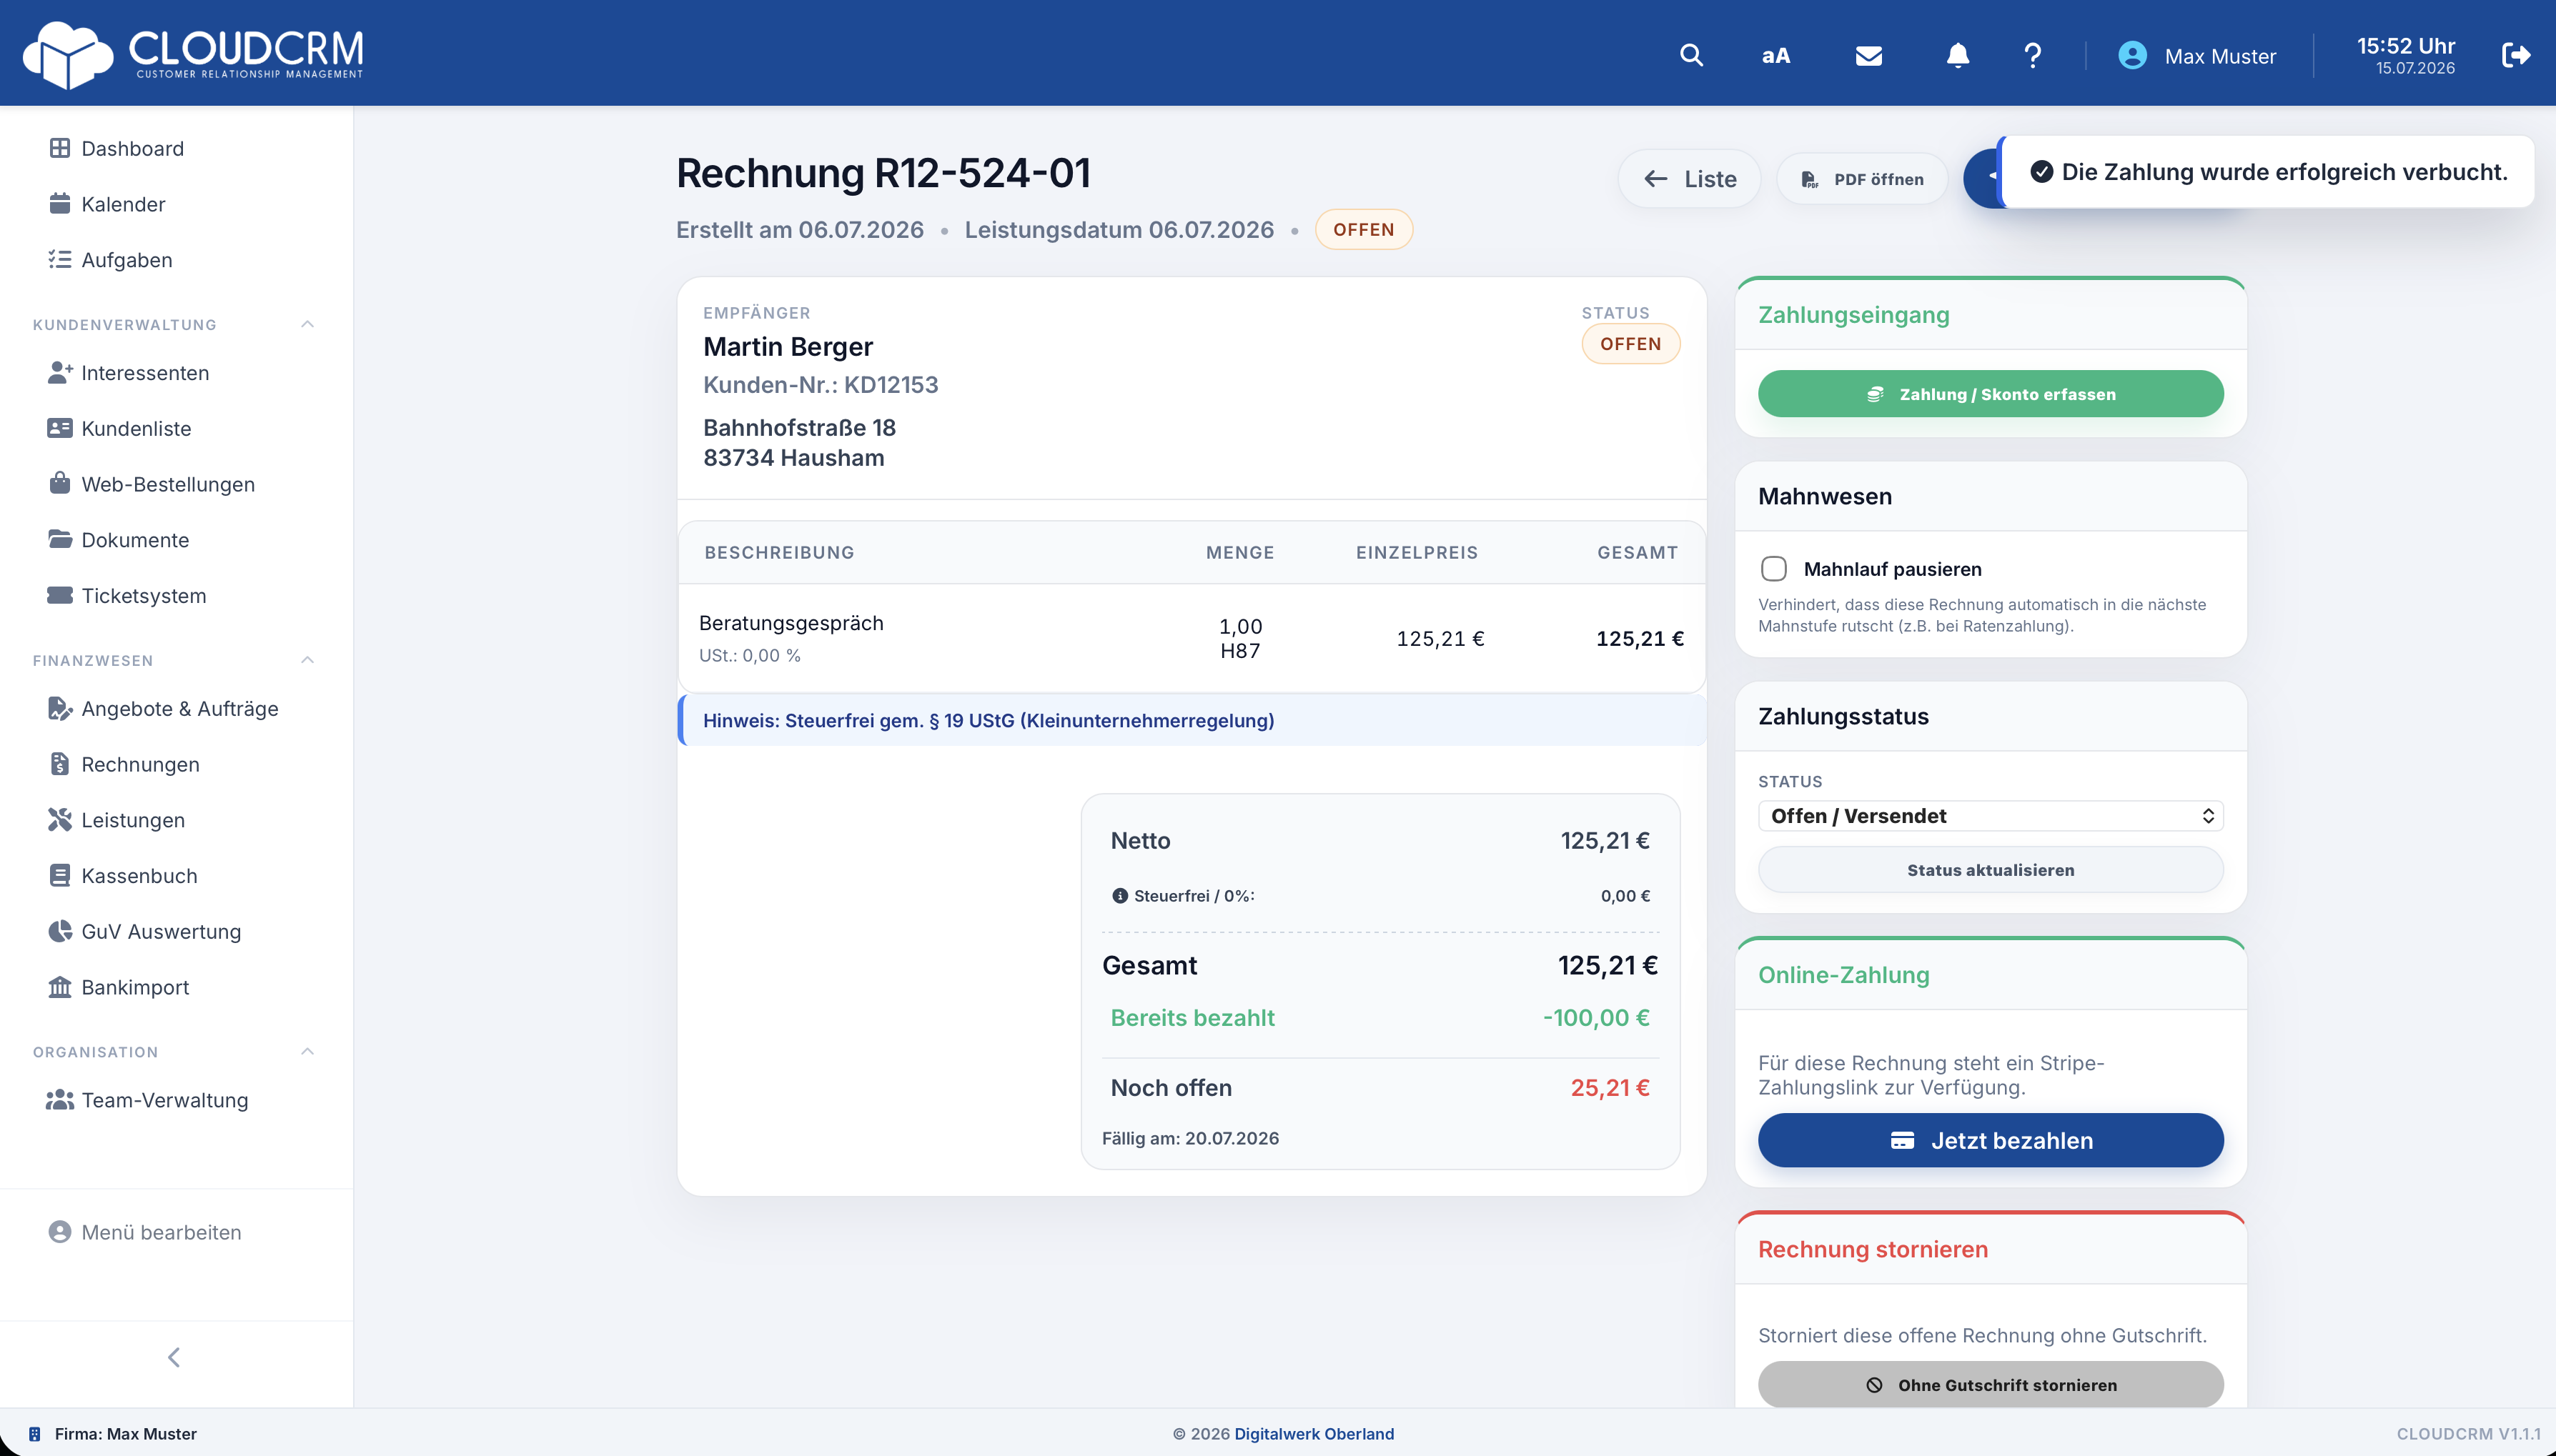Click the Kalender calendar icon
The image size is (2556, 1456).
[x=60, y=204]
